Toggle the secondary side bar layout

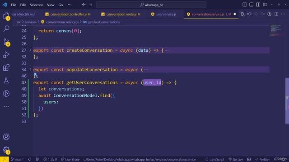click(x=258, y=4)
